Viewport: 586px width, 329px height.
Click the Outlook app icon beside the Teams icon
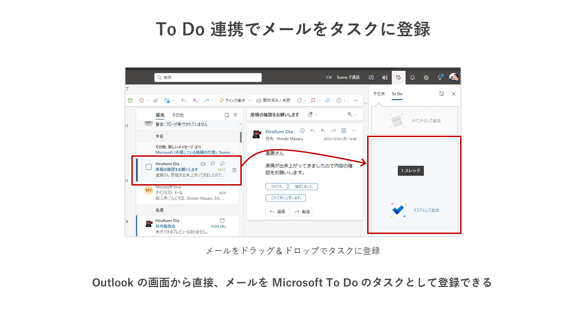point(385,78)
